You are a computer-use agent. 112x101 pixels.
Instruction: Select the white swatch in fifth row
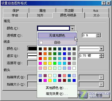(74, 68)
